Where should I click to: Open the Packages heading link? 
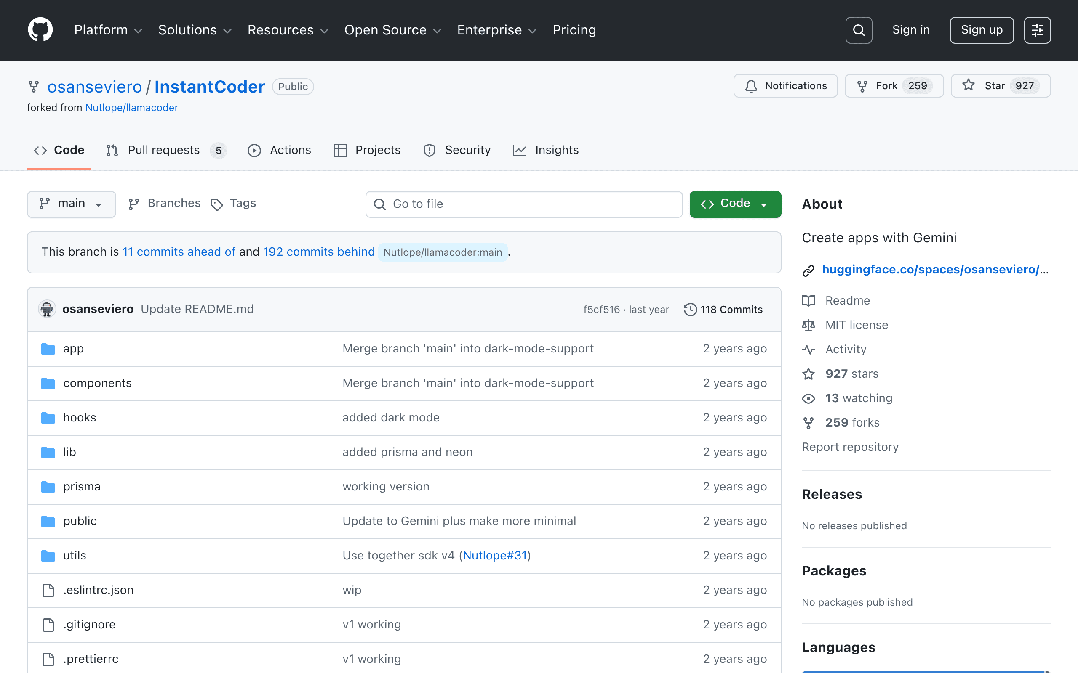(x=834, y=571)
